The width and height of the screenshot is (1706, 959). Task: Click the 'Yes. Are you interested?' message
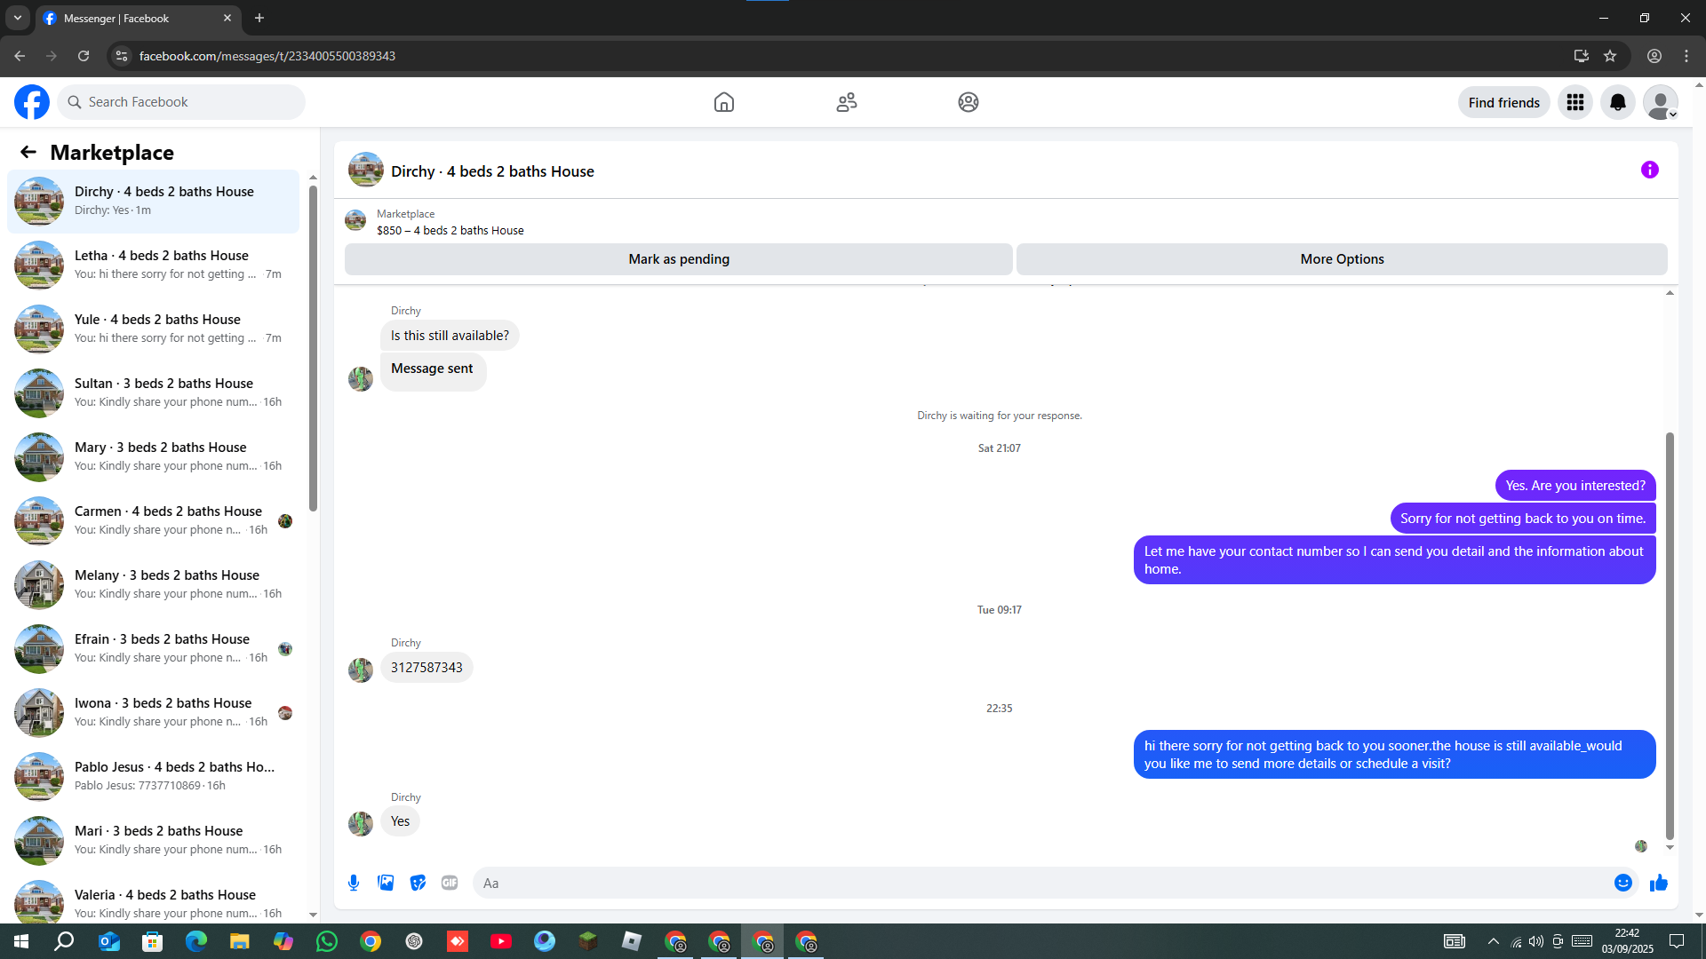[1575, 486]
